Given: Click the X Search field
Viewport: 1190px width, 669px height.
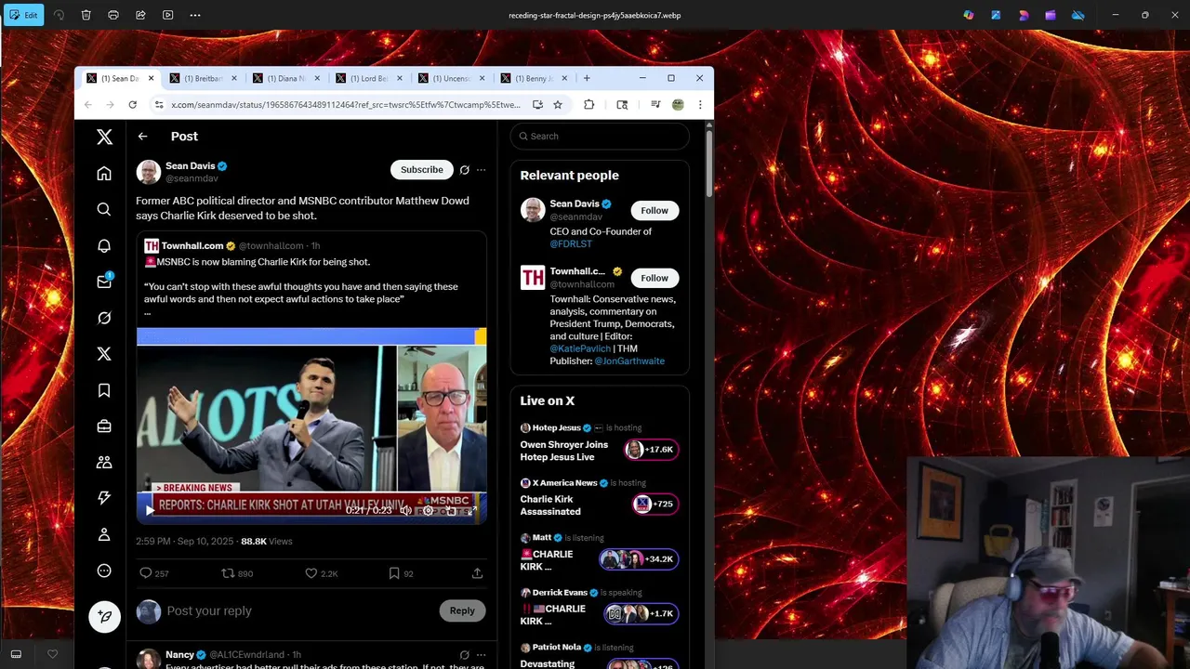Looking at the screenshot, I should coord(600,137).
